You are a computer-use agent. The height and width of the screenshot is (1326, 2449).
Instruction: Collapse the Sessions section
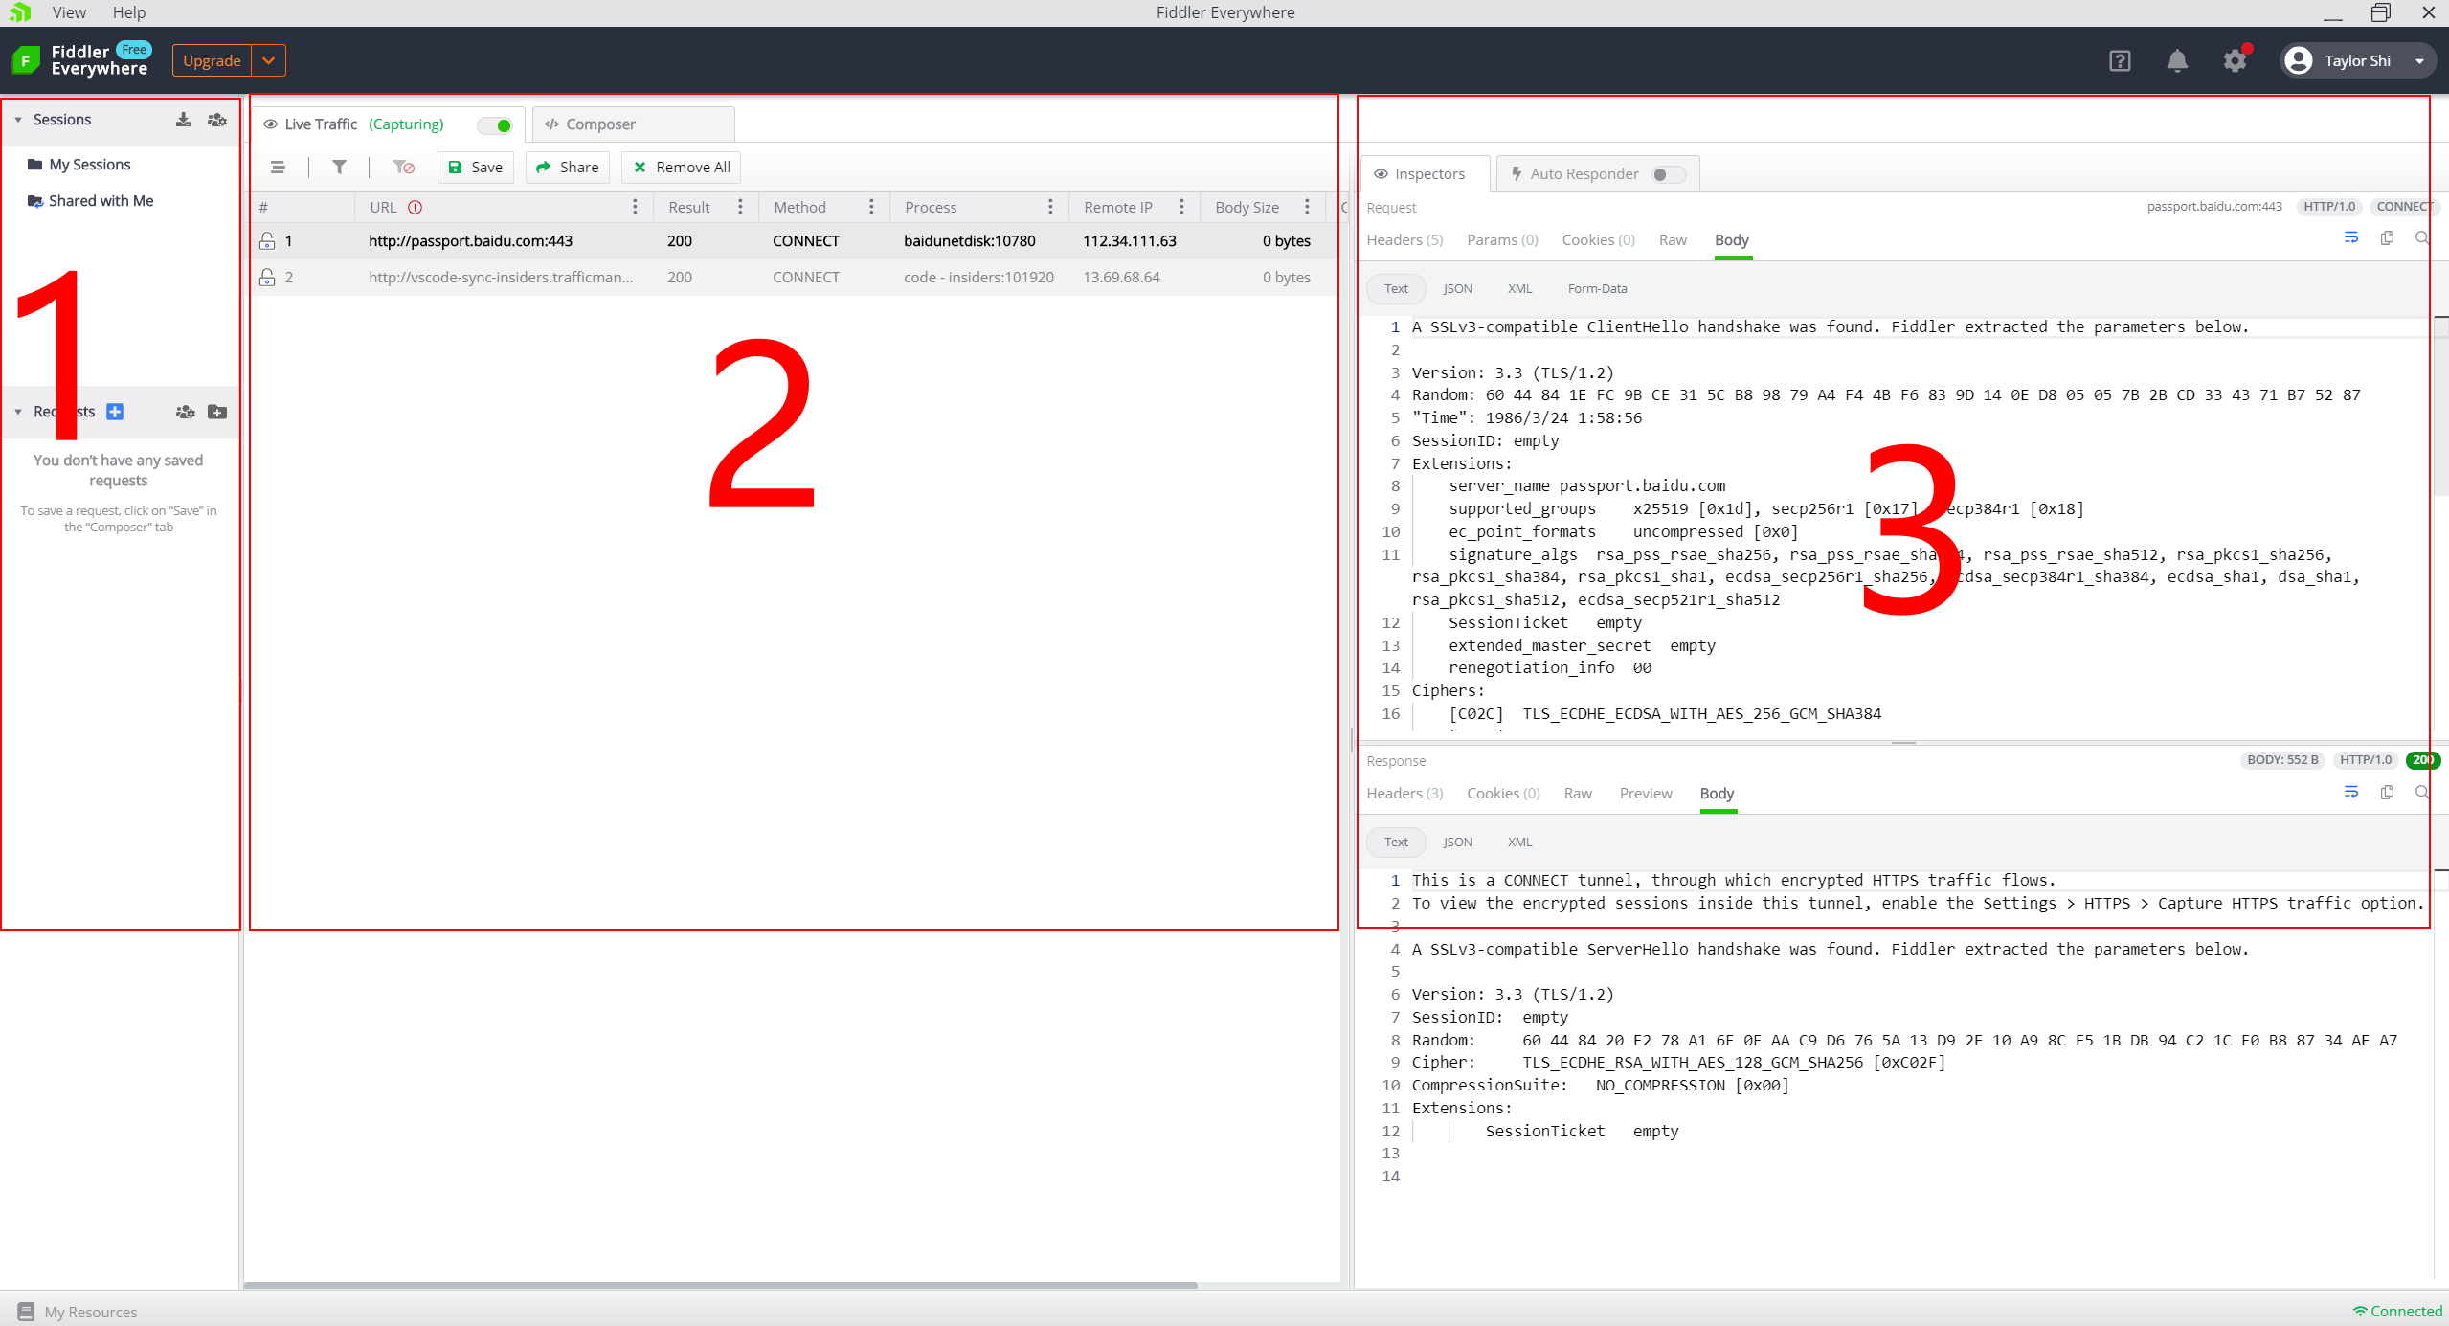click(x=18, y=120)
